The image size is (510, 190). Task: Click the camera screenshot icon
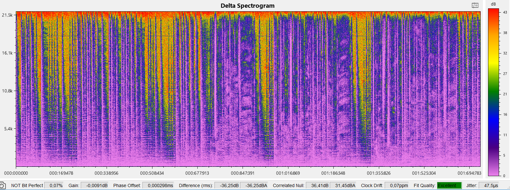point(3,185)
